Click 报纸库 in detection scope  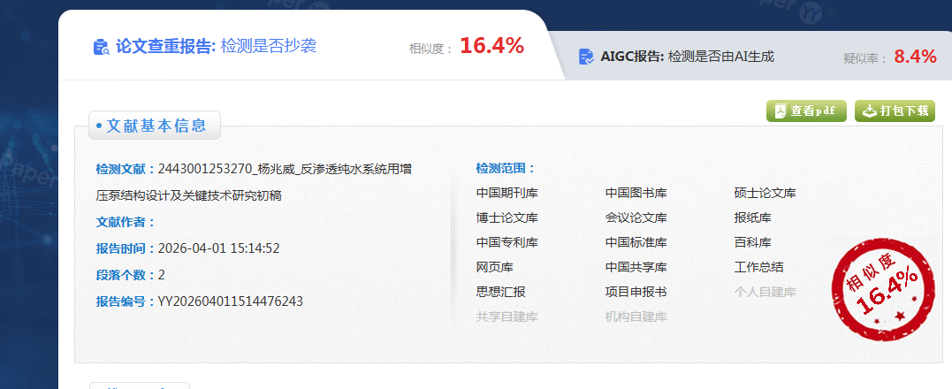(x=752, y=217)
